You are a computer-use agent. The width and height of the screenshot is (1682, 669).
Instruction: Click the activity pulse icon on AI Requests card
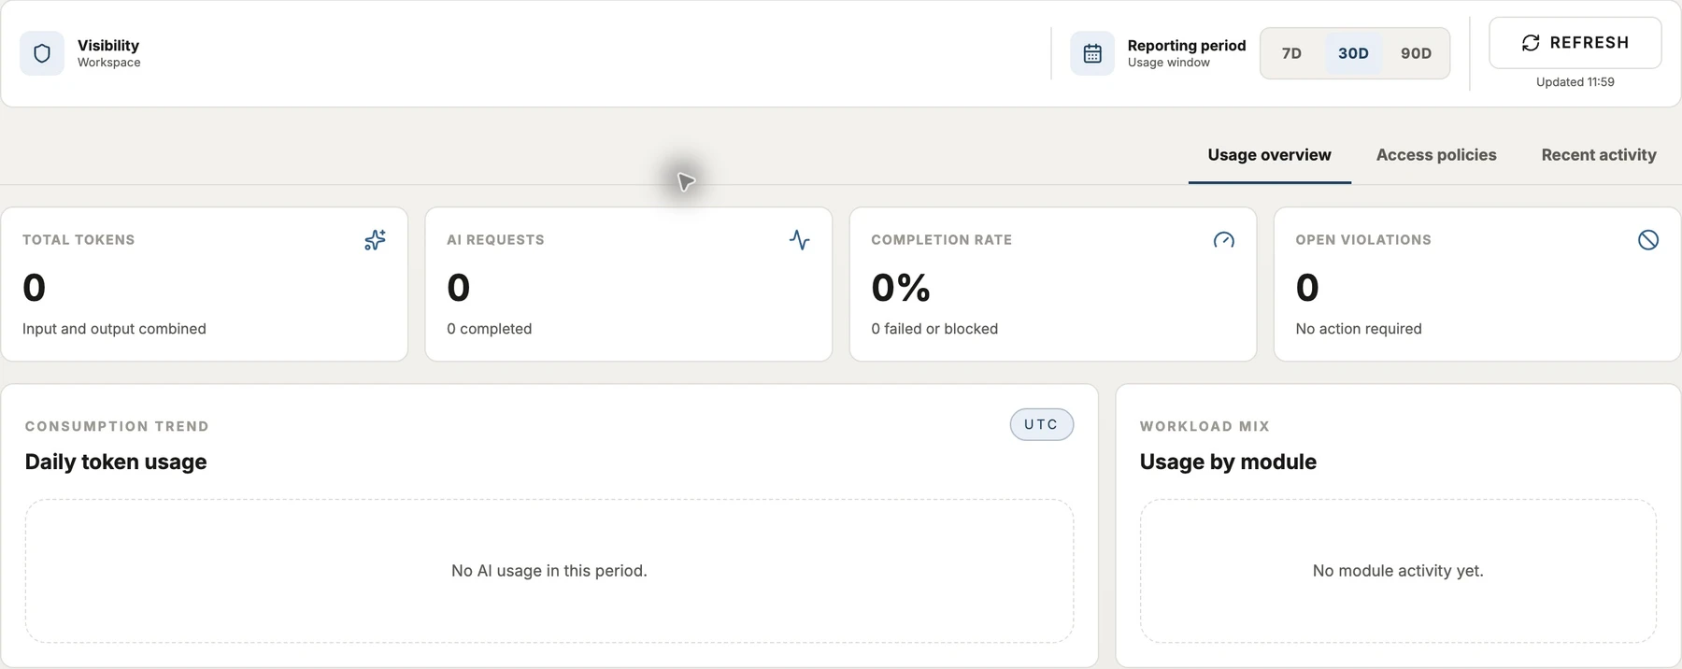(x=799, y=240)
